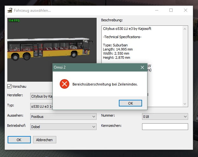
Task: Close the Omsi 2 error dialog with X
Action: tap(142, 67)
